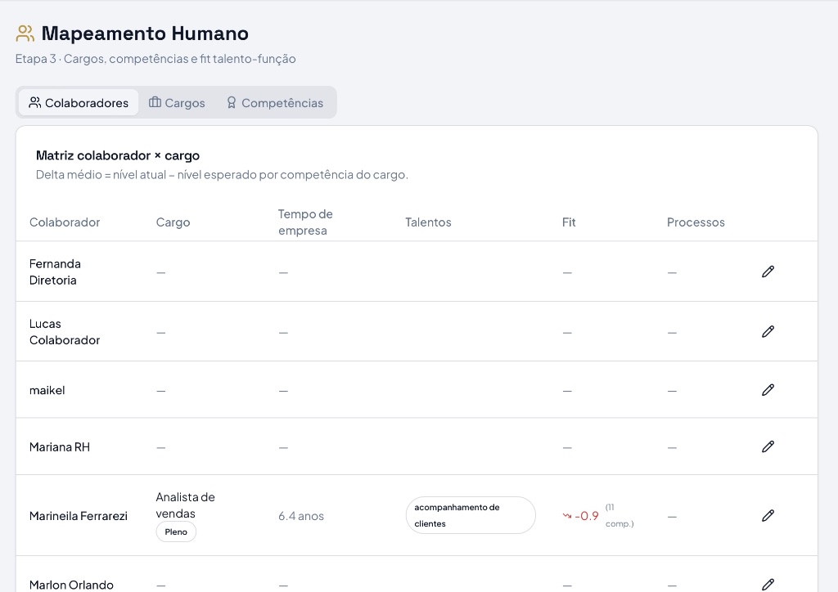Select the name maikel
Screen dimensions: 838x592
(x=47, y=390)
